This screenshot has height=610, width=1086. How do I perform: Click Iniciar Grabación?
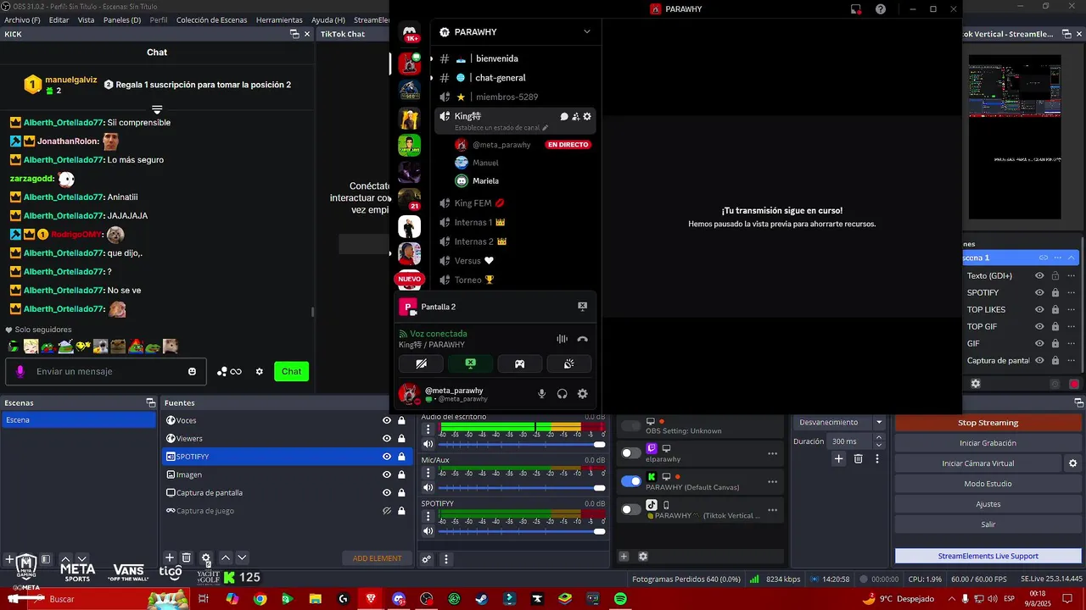click(988, 443)
